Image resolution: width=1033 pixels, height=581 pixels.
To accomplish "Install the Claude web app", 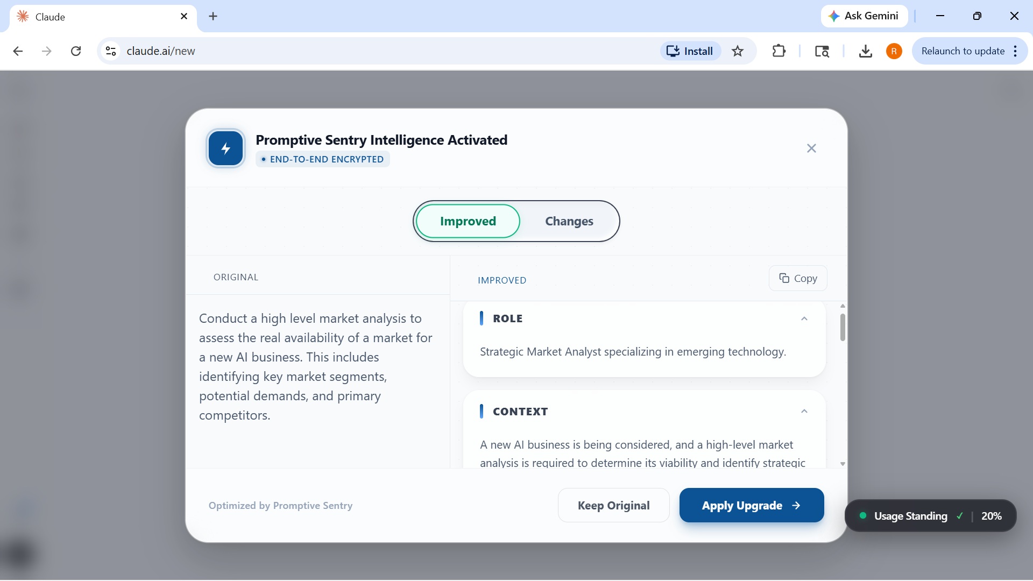I will (690, 51).
